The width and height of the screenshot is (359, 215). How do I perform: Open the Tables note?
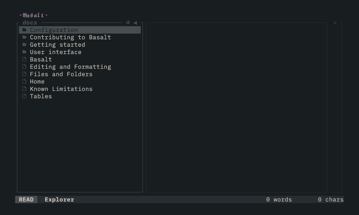pyautogui.click(x=80, y=96)
